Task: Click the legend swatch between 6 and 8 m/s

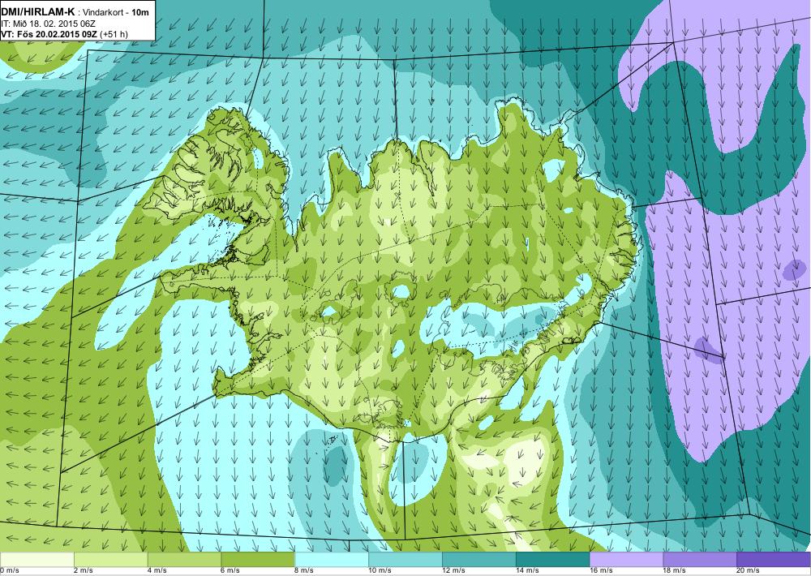Action: pyautogui.click(x=258, y=559)
